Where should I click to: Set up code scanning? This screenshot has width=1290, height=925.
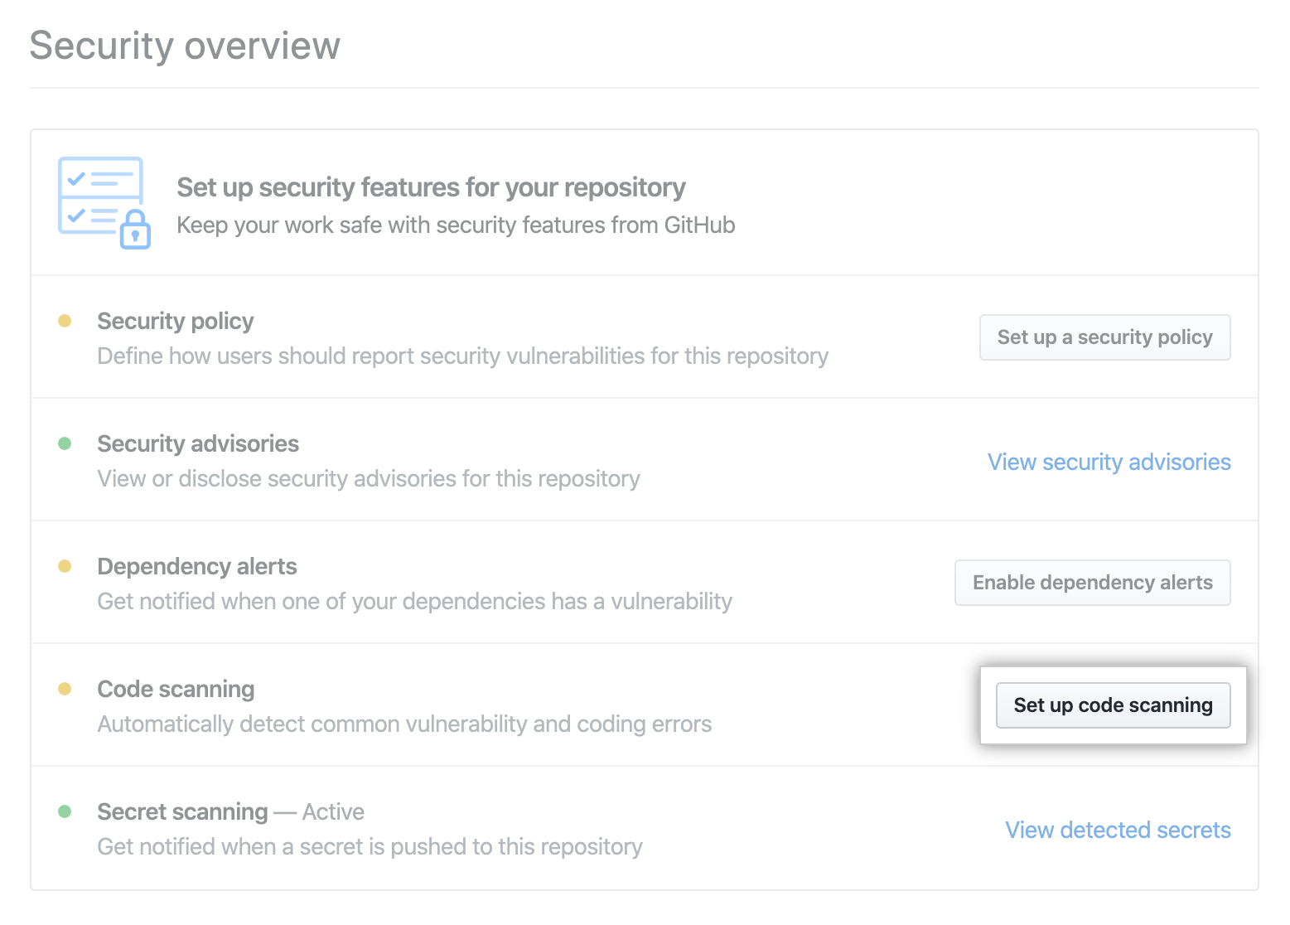[1113, 705]
